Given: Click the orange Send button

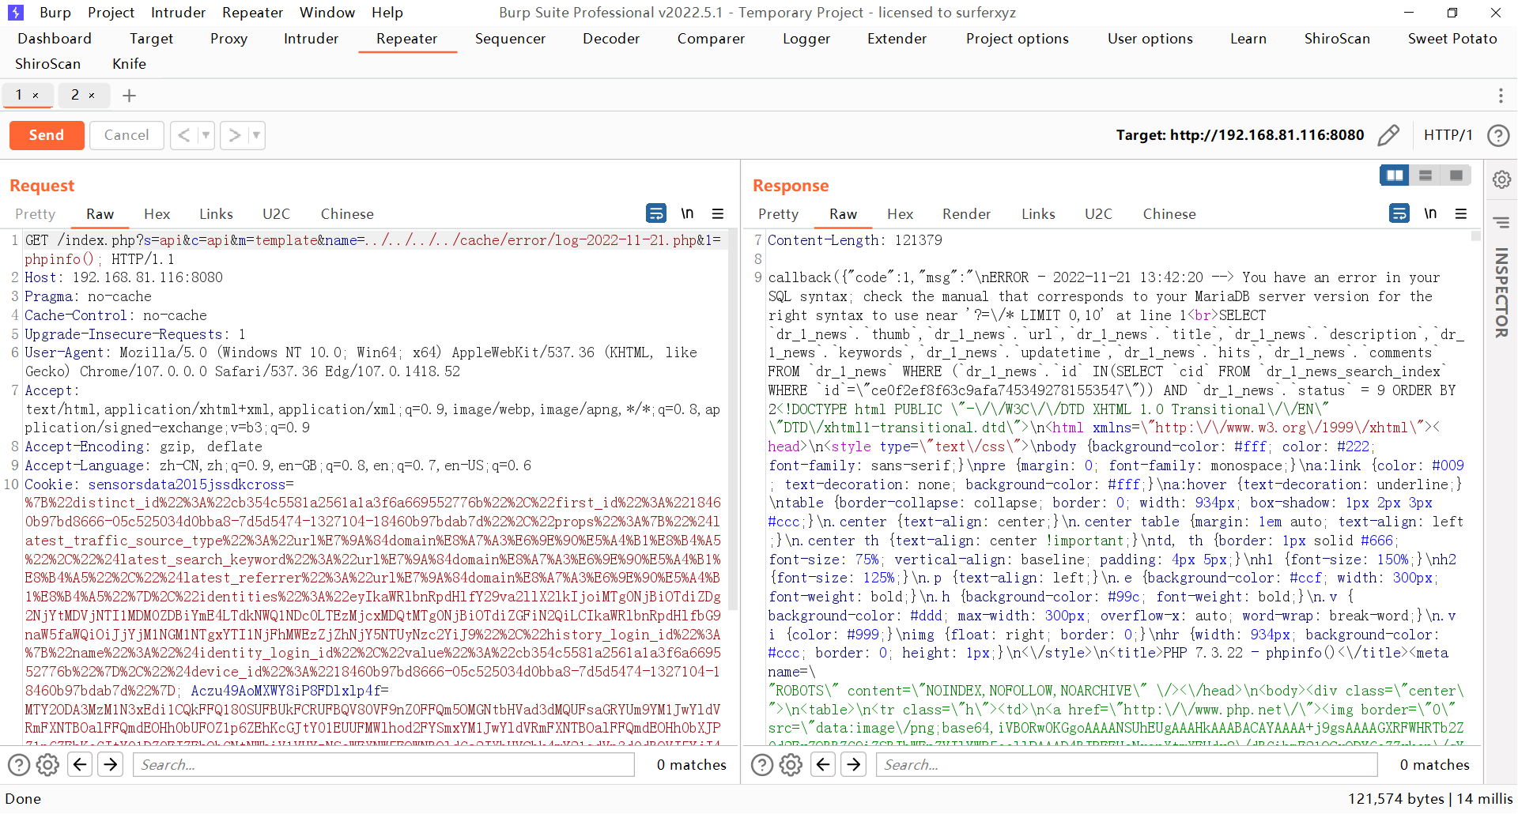Looking at the screenshot, I should [47, 135].
